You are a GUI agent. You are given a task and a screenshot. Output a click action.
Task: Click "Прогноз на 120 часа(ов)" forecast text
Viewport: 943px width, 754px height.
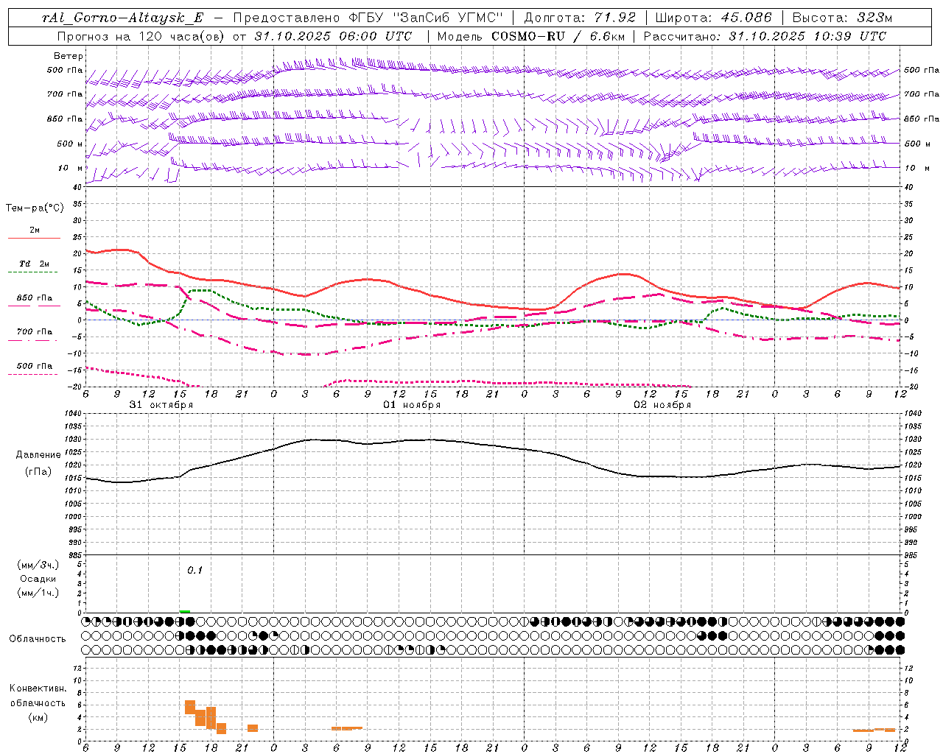coord(141,35)
